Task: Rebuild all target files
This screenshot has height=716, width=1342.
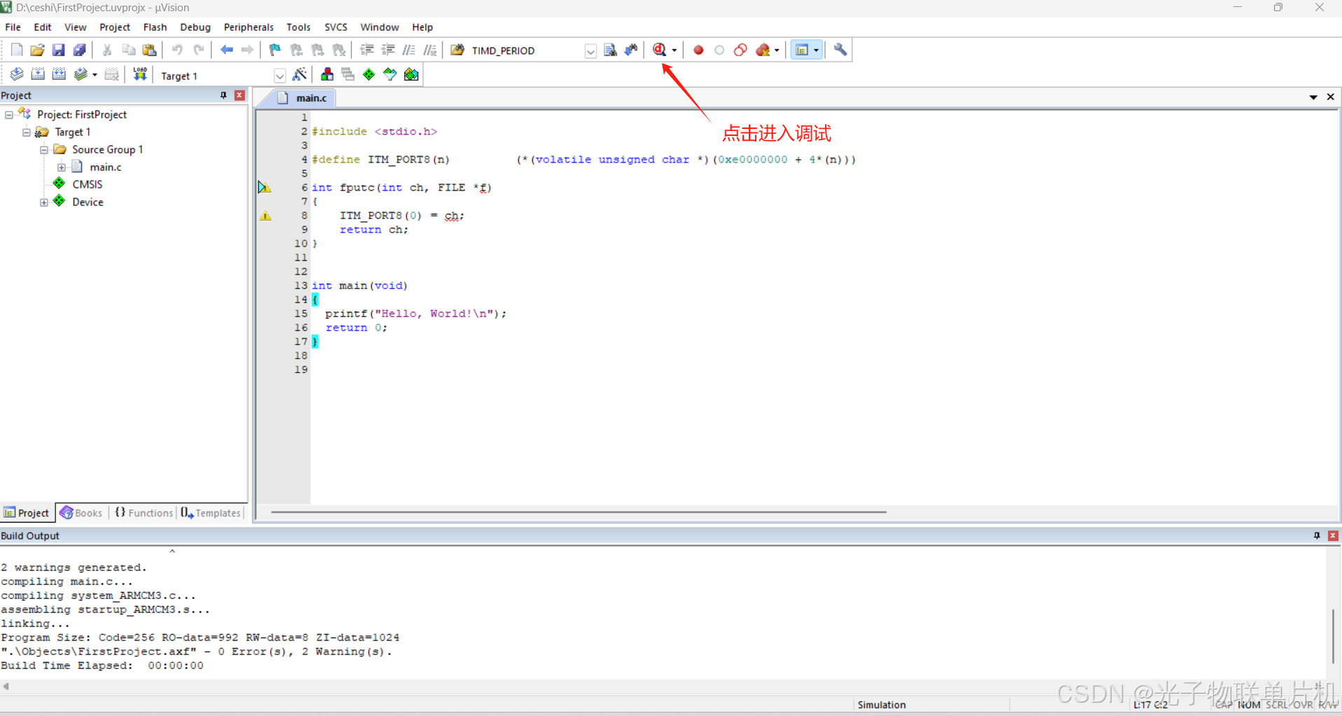Action: (59, 74)
